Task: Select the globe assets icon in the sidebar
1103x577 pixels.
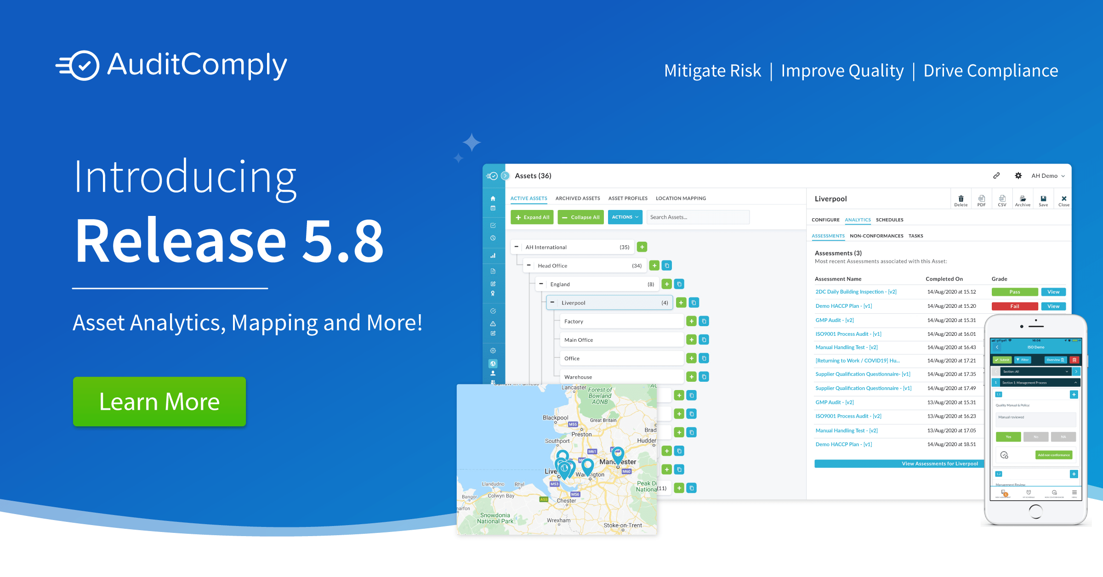Action: [x=493, y=363]
